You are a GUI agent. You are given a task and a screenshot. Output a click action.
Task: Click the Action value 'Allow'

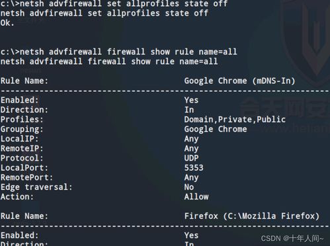(x=196, y=196)
